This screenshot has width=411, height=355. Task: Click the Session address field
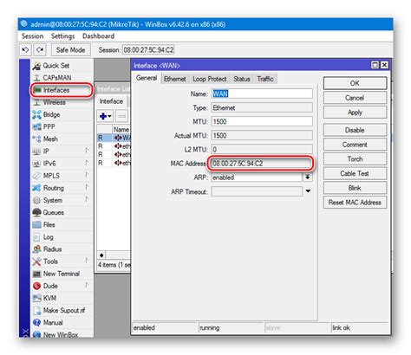pyautogui.click(x=148, y=50)
